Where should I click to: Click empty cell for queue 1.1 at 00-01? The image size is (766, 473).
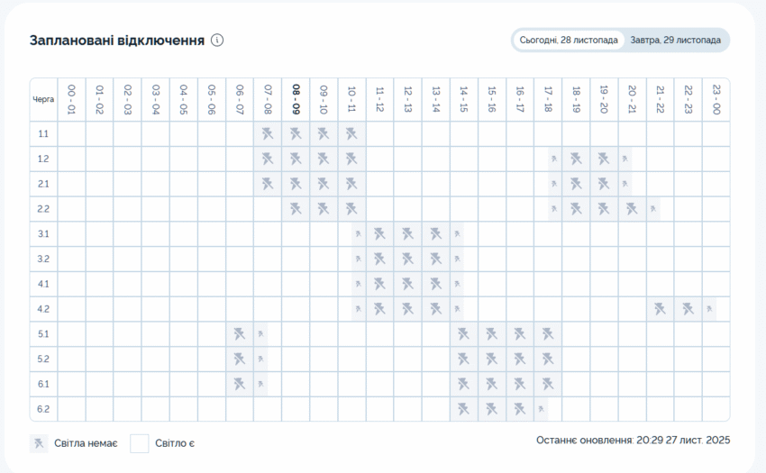pyautogui.click(x=72, y=134)
